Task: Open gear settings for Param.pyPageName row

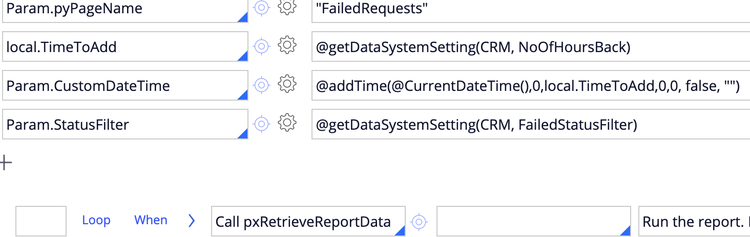Action: click(x=287, y=7)
